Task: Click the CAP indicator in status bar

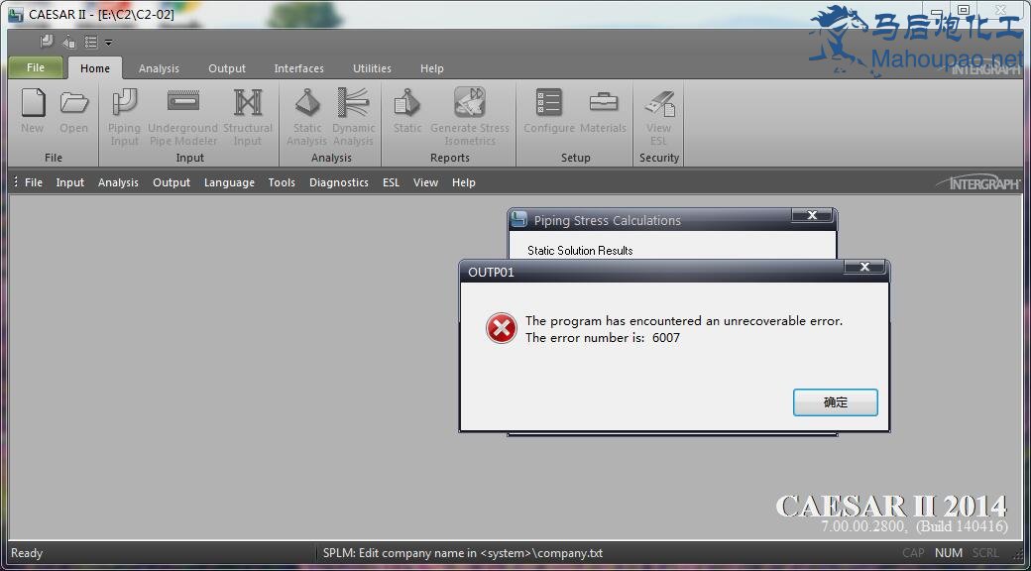Action: pyautogui.click(x=913, y=553)
